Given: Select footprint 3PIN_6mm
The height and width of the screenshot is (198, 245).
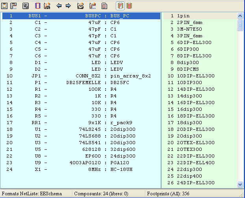Looking at the screenshot, I should [x=200, y=36].
